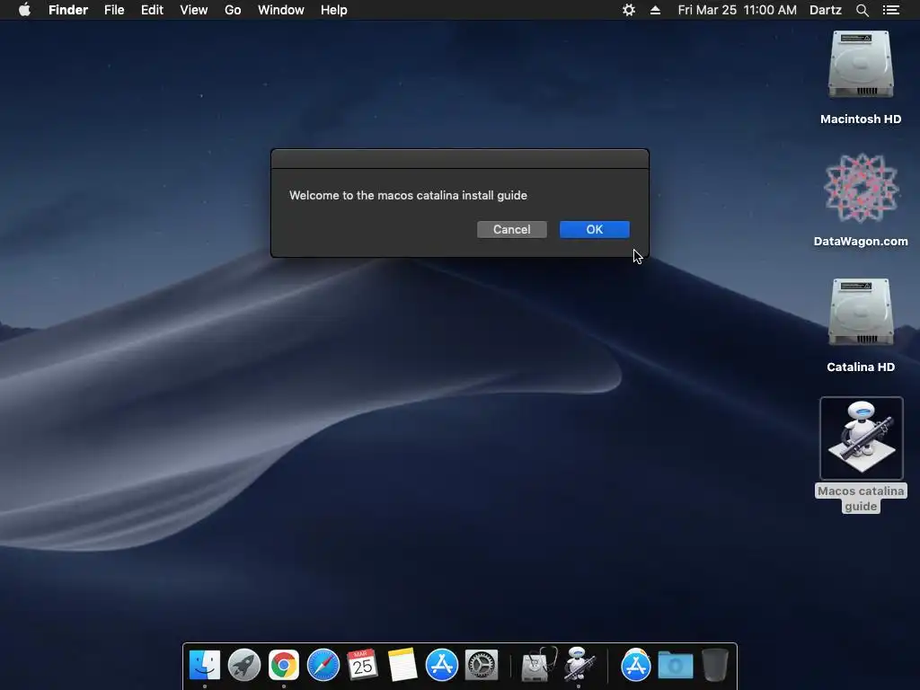
Task: Open the Trash in Dock
Action: [x=714, y=665]
